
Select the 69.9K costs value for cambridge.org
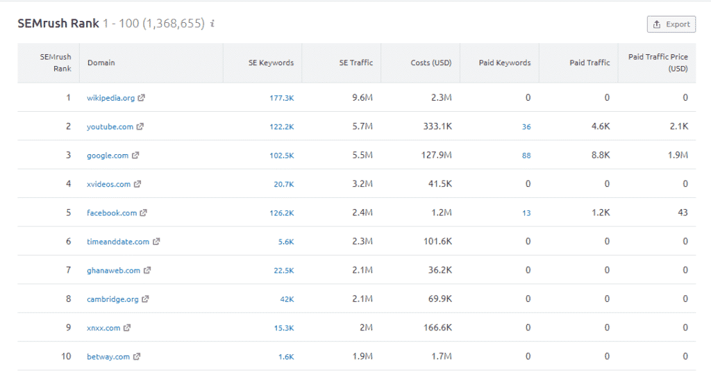(440, 299)
